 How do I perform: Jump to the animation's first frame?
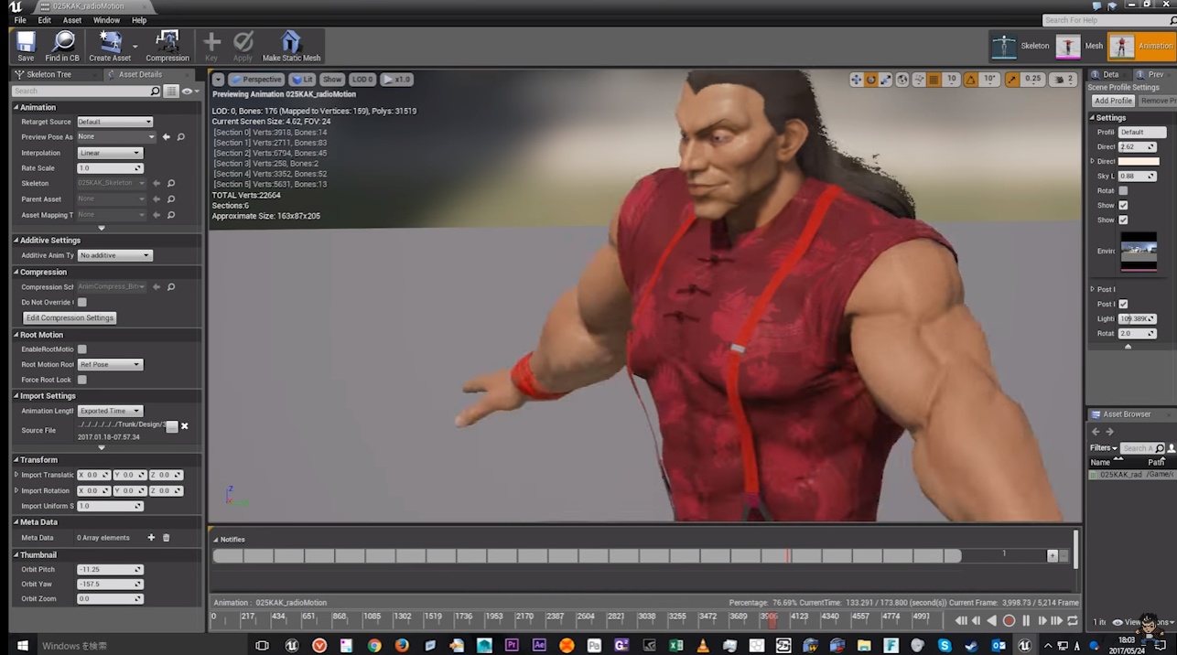pos(960,620)
